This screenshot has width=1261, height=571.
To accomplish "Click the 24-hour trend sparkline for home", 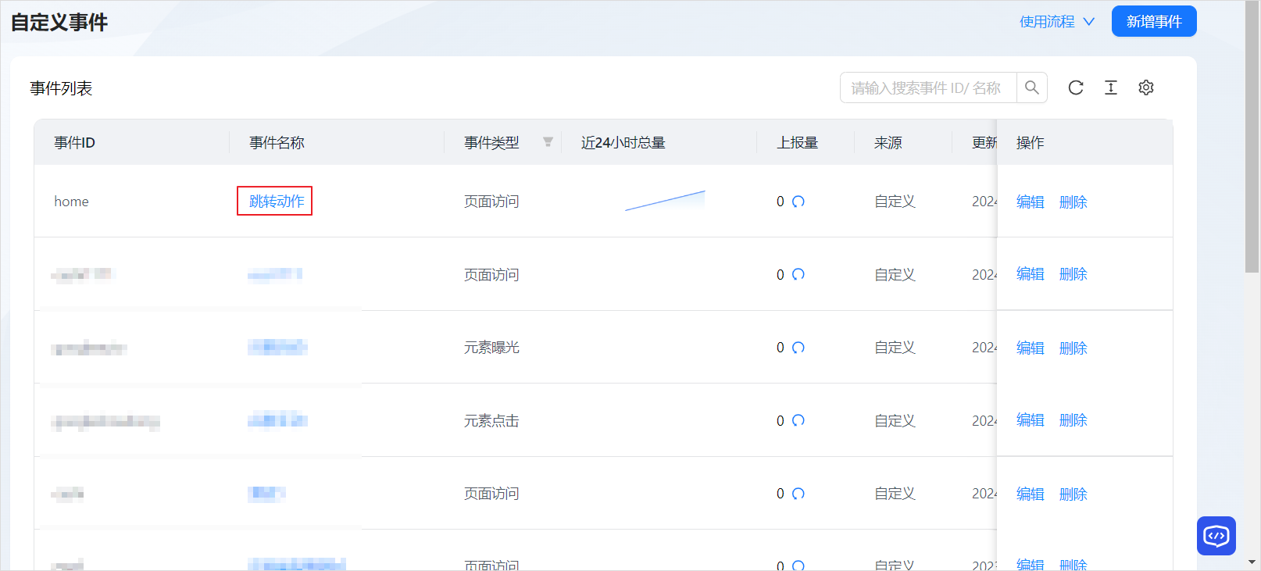I will (x=665, y=201).
